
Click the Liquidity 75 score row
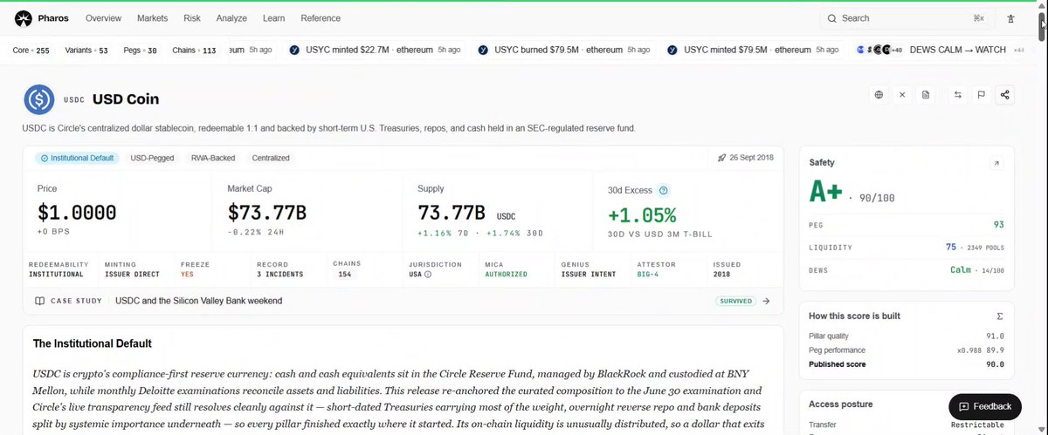tap(907, 248)
